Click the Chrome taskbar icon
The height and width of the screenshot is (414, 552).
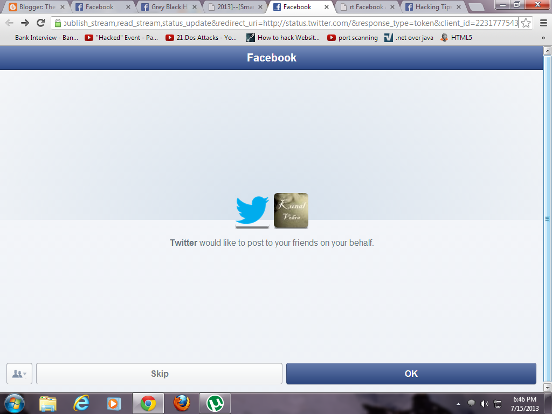pyautogui.click(x=148, y=403)
